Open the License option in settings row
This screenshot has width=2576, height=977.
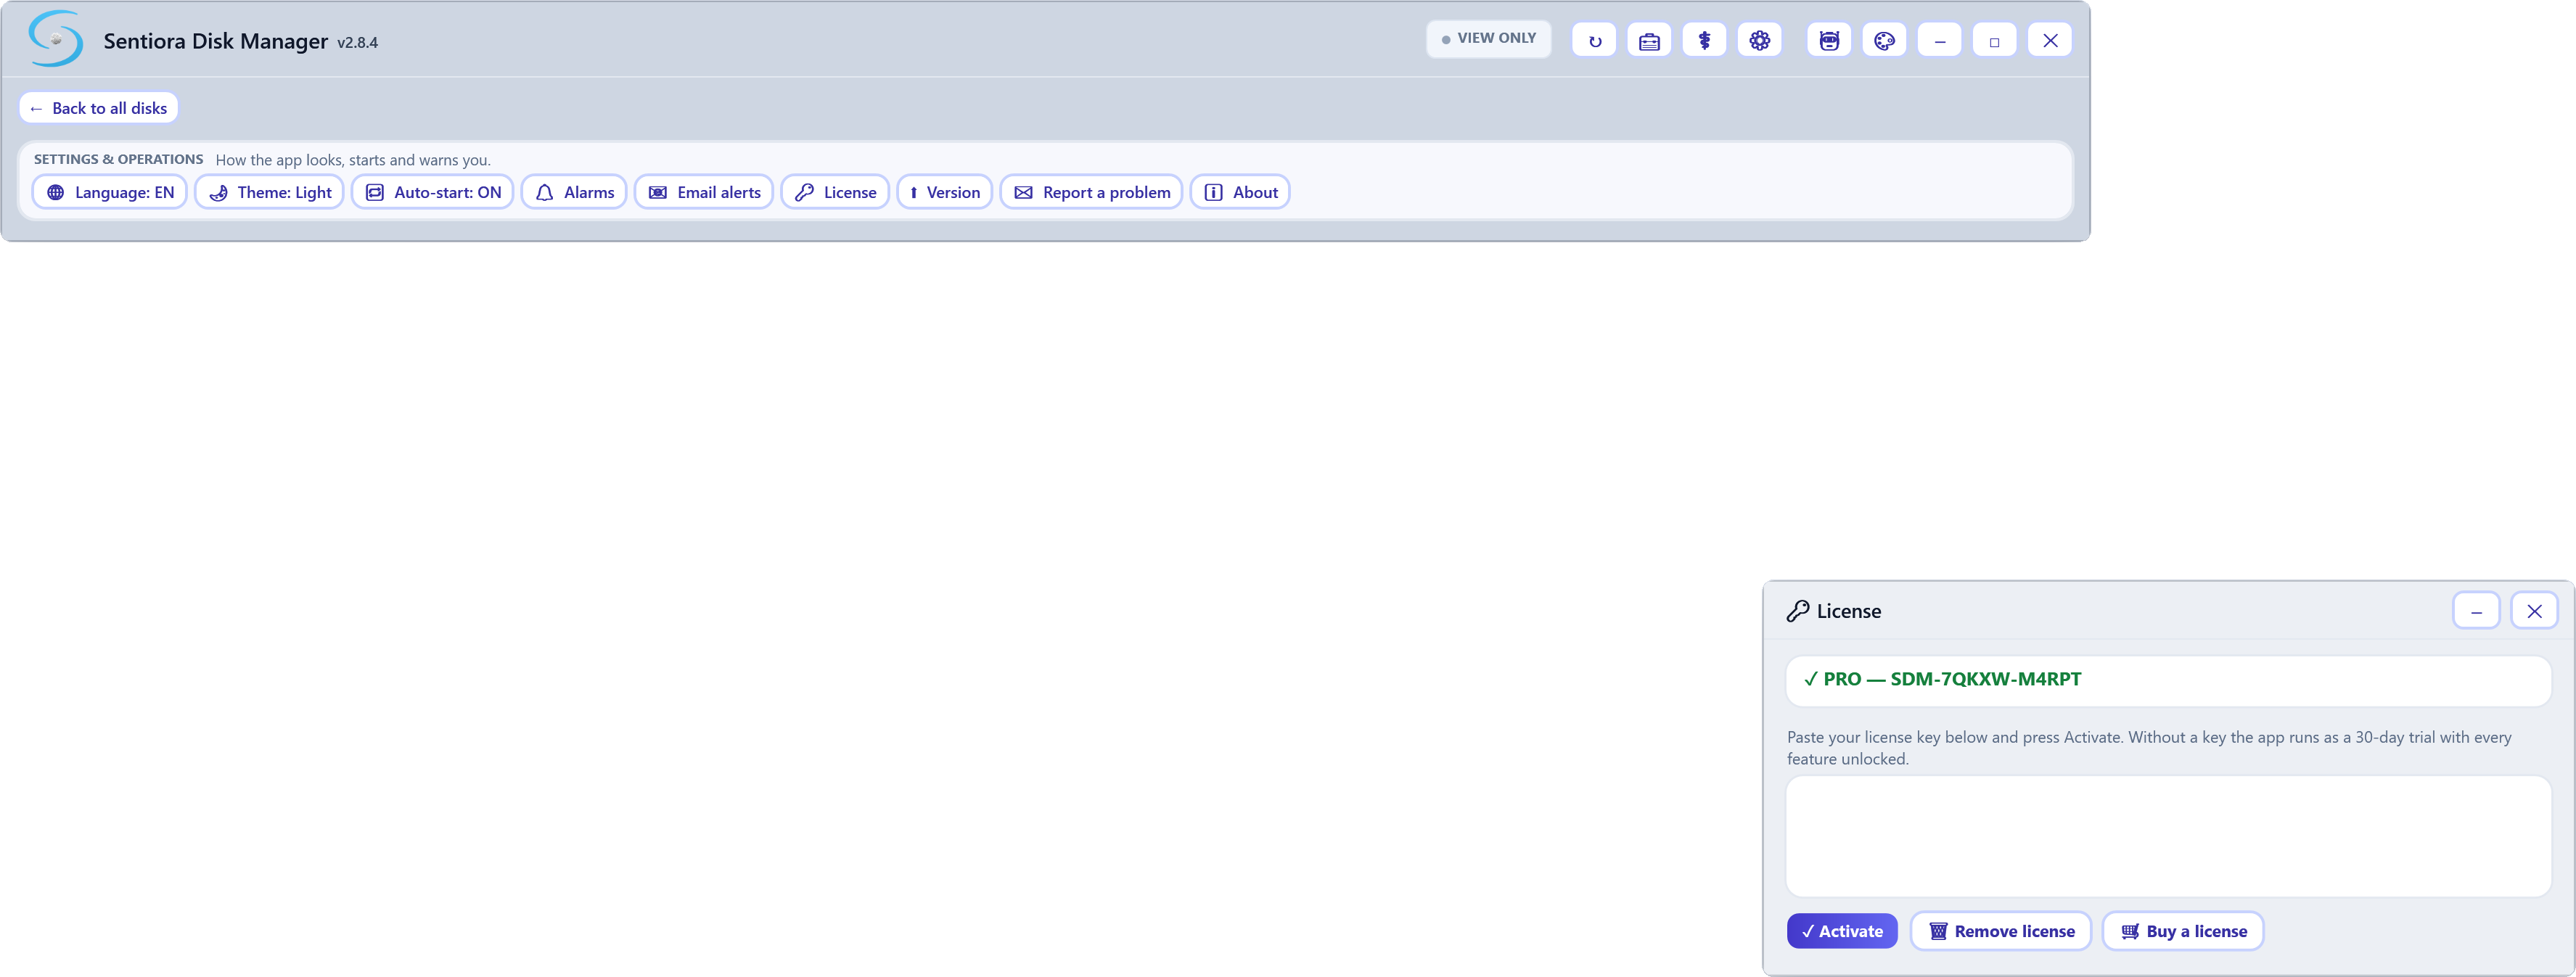click(x=835, y=192)
